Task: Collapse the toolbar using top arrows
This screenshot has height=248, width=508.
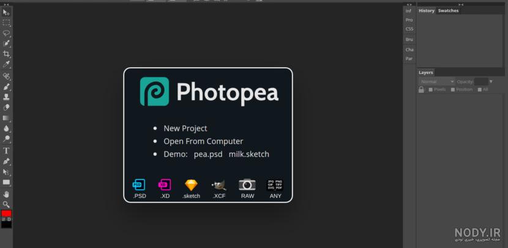Action: point(6,4)
